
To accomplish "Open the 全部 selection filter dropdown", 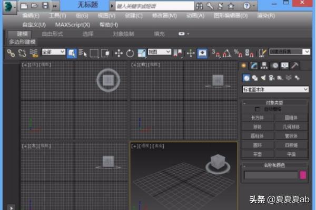I will pos(53,52).
